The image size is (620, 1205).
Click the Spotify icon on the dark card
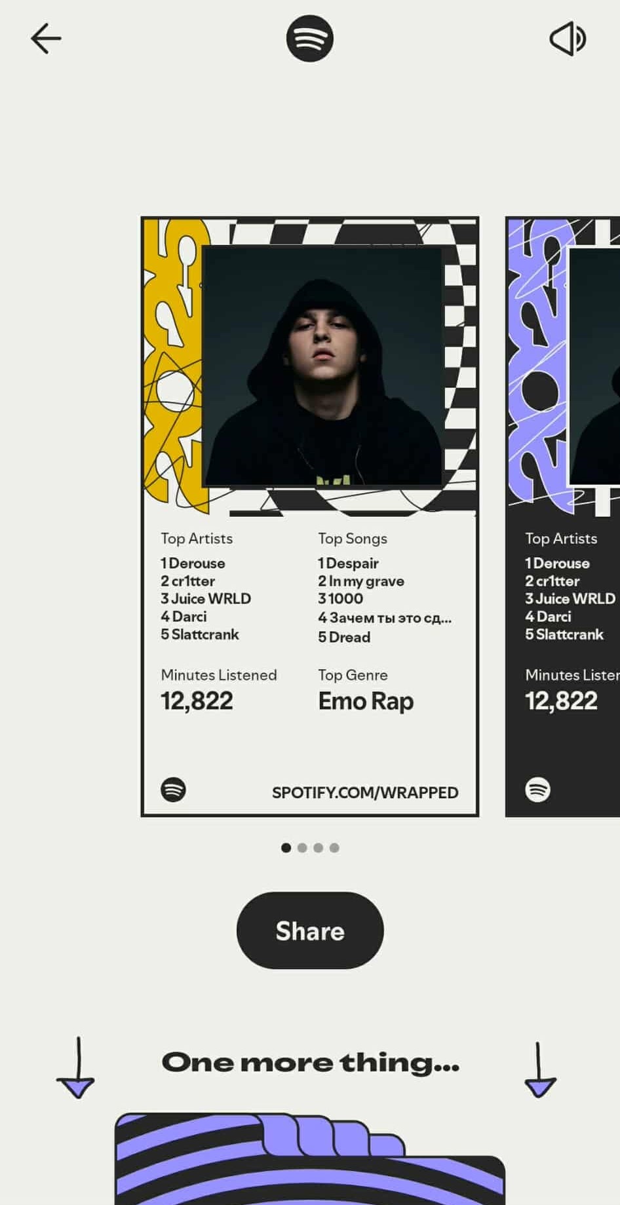click(x=537, y=790)
